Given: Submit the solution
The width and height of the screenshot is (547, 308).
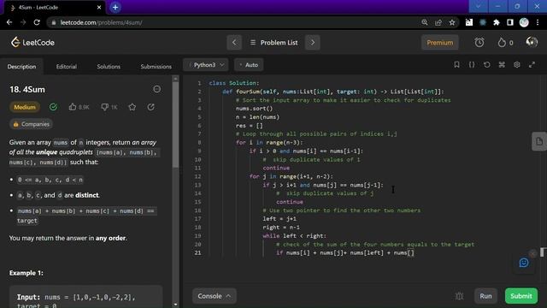Looking at the screenshot, I should [521, 296].
